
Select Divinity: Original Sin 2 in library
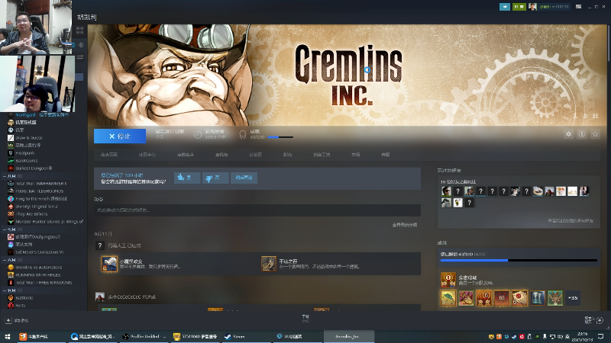(x=37, y=207)
